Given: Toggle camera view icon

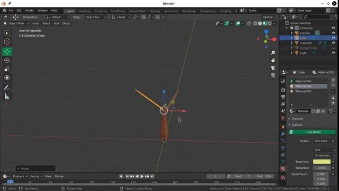Looking at the screenshot, I should click(273, 68).
